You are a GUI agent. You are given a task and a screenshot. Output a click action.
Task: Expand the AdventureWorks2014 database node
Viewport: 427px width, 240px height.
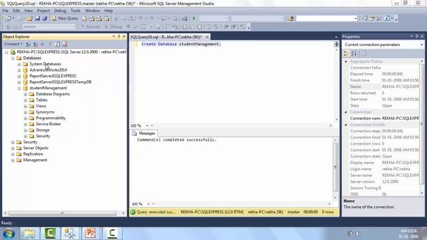pos(19,70)
